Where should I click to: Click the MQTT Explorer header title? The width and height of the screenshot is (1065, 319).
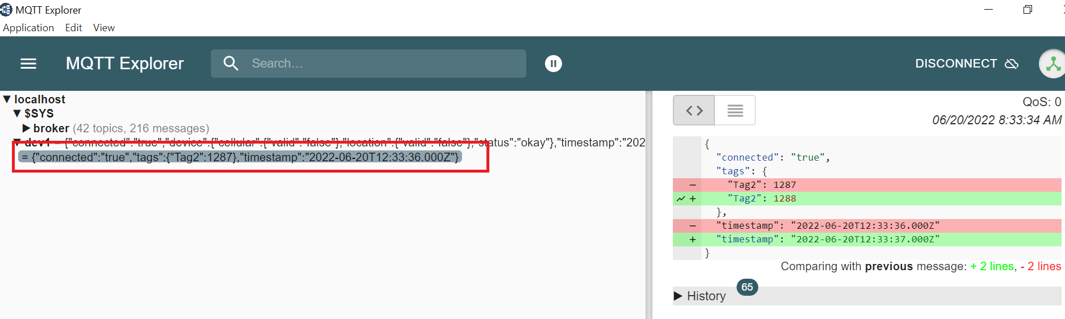pyautogui.click(x=125, y=64)
